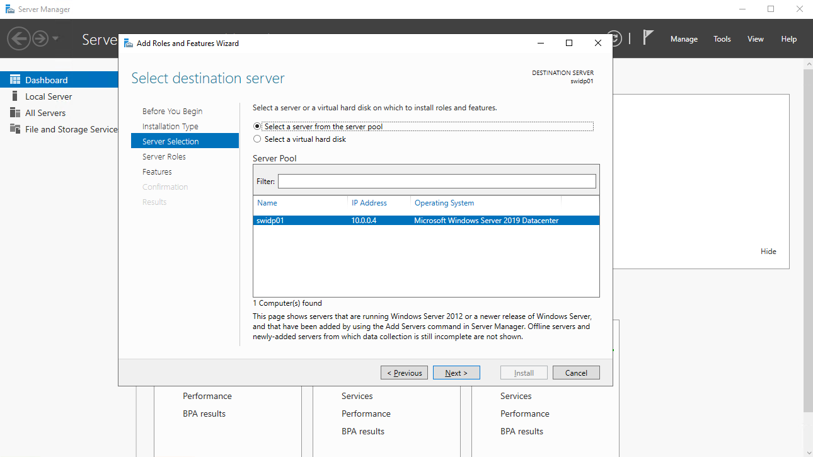This screenshot has width=813, height=457.
Task: Open Local Server from the sidebar
Action: tap(48, 96)
